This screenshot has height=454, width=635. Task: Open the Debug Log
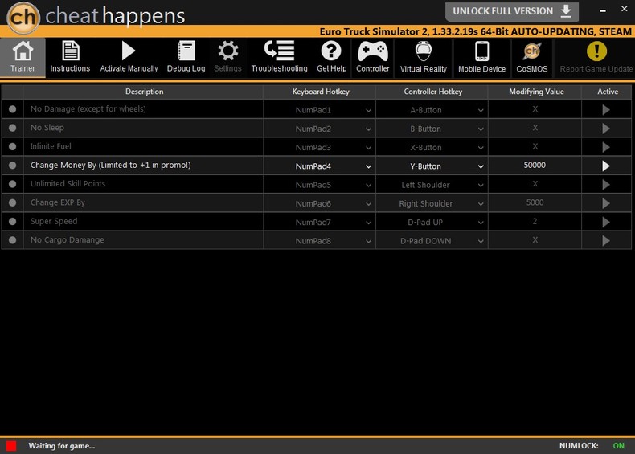point(186,57)
